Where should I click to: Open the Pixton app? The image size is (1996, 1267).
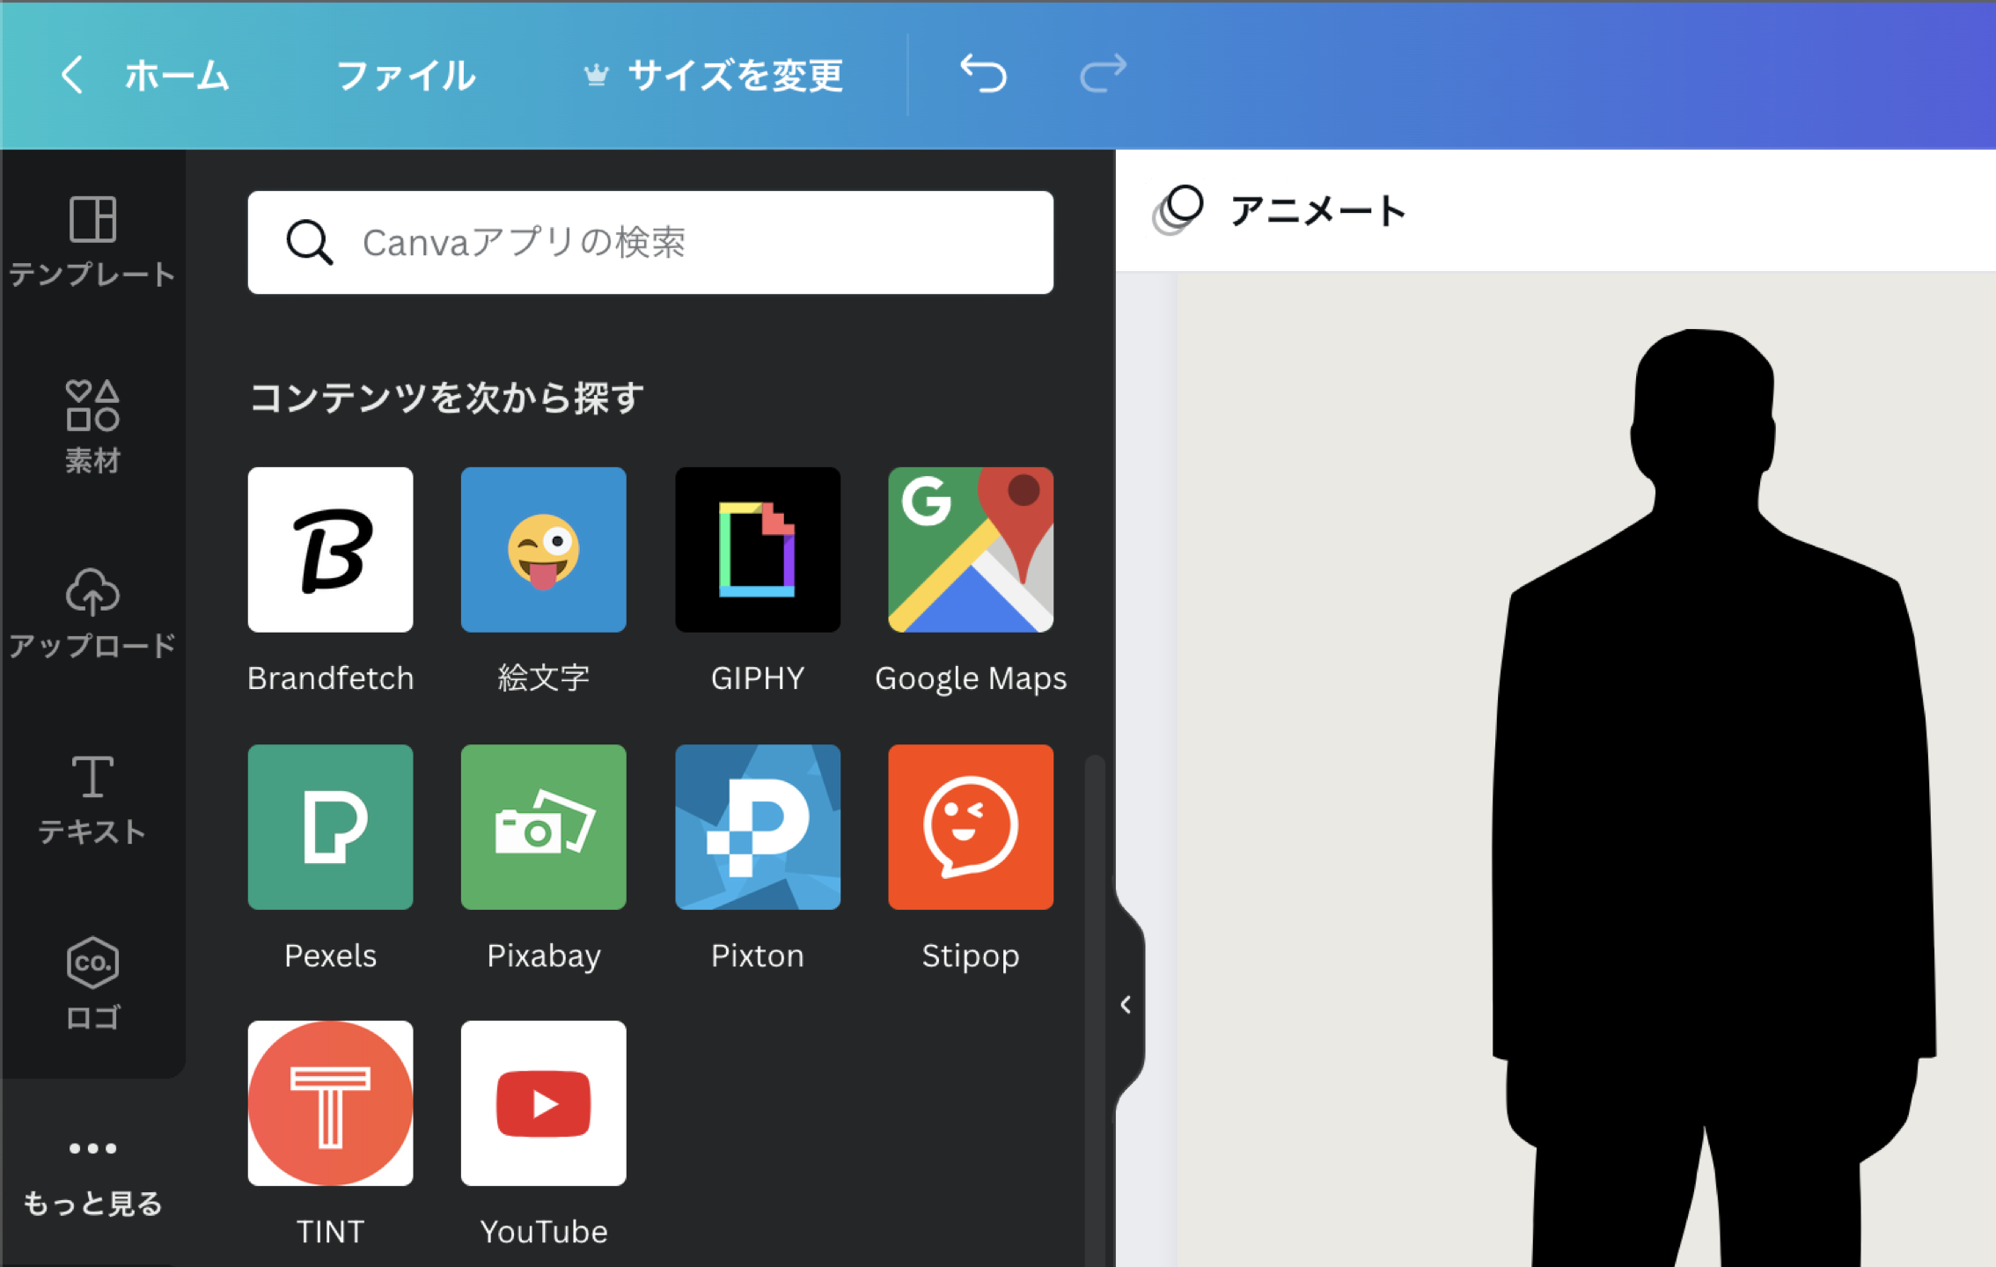point(757,826)
